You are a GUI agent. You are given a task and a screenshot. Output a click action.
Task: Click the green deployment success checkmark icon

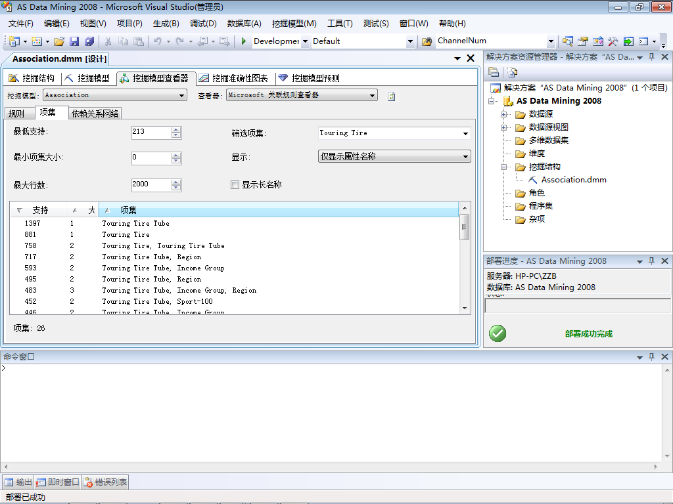tap(498, 333)
